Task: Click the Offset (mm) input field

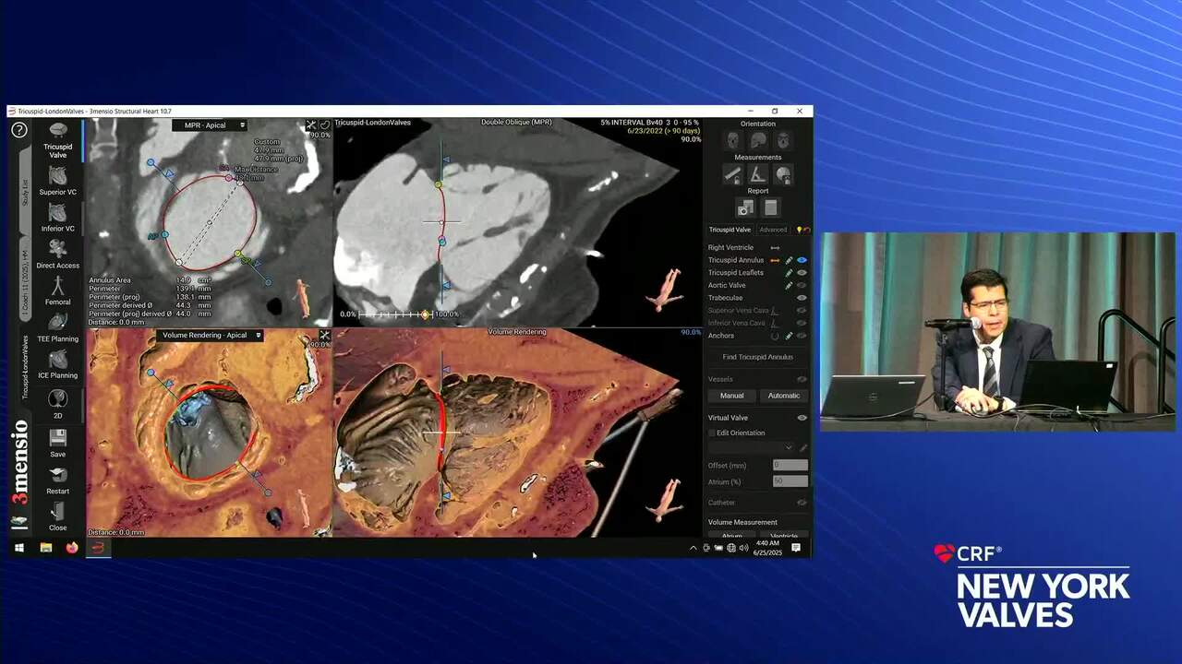Action: (x=790, y=465)
